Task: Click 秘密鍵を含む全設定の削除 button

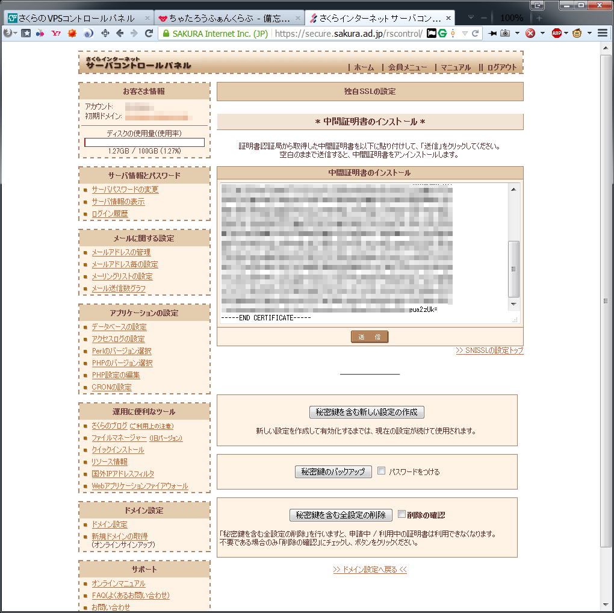Action: [x=341, y=515]
